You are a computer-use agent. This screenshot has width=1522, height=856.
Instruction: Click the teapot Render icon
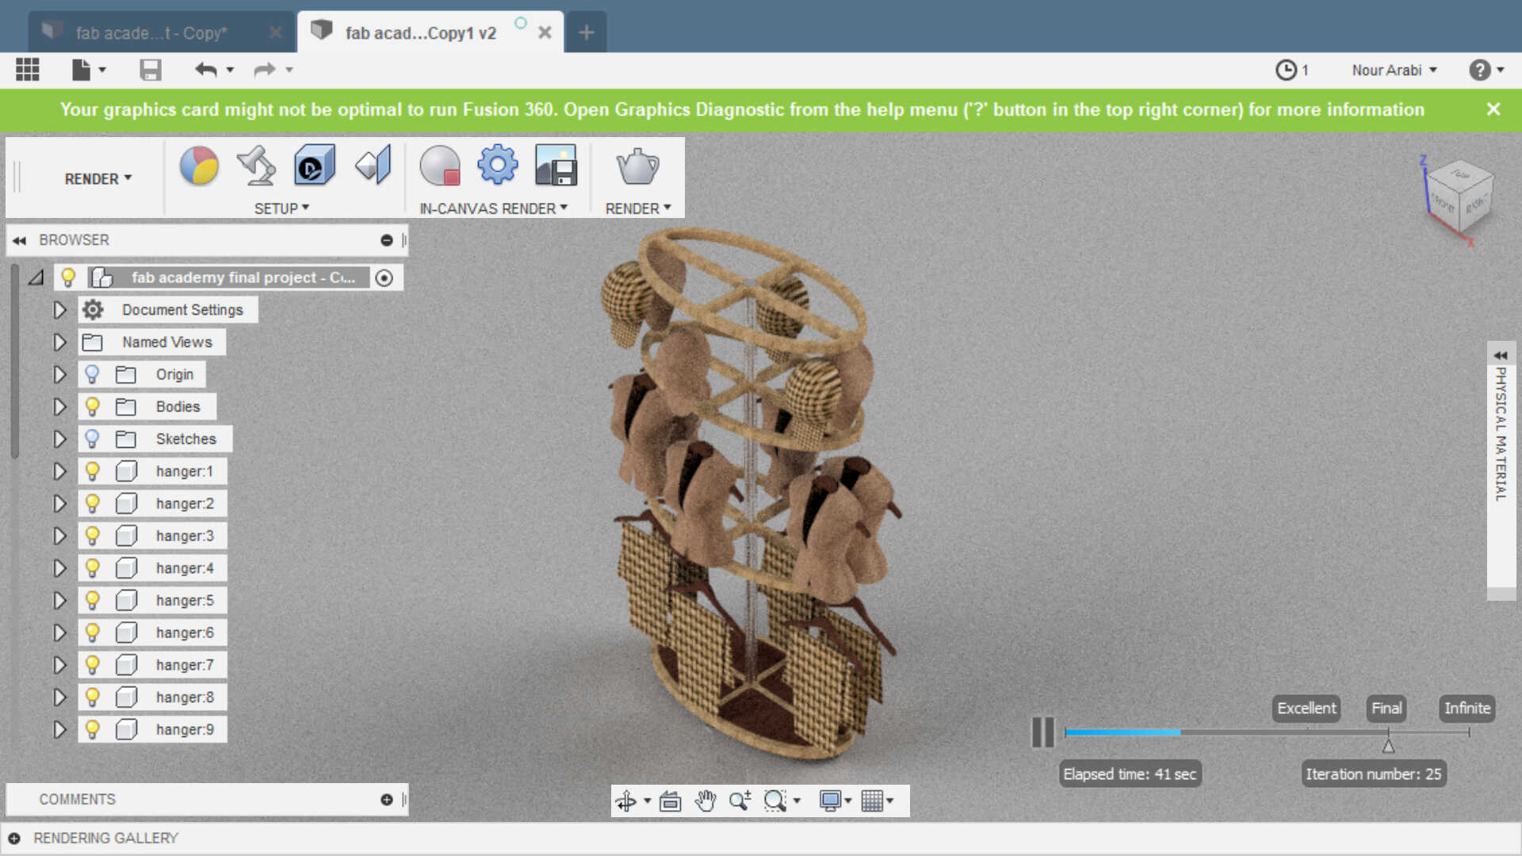[x=637, y=166]
